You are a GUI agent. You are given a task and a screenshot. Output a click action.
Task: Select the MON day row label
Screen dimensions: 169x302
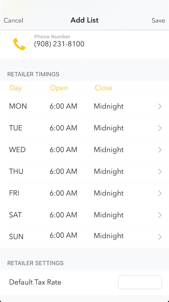18,106
